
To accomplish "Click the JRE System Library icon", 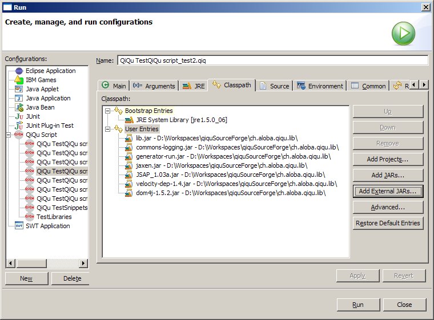I will click(x=129, y=120).
